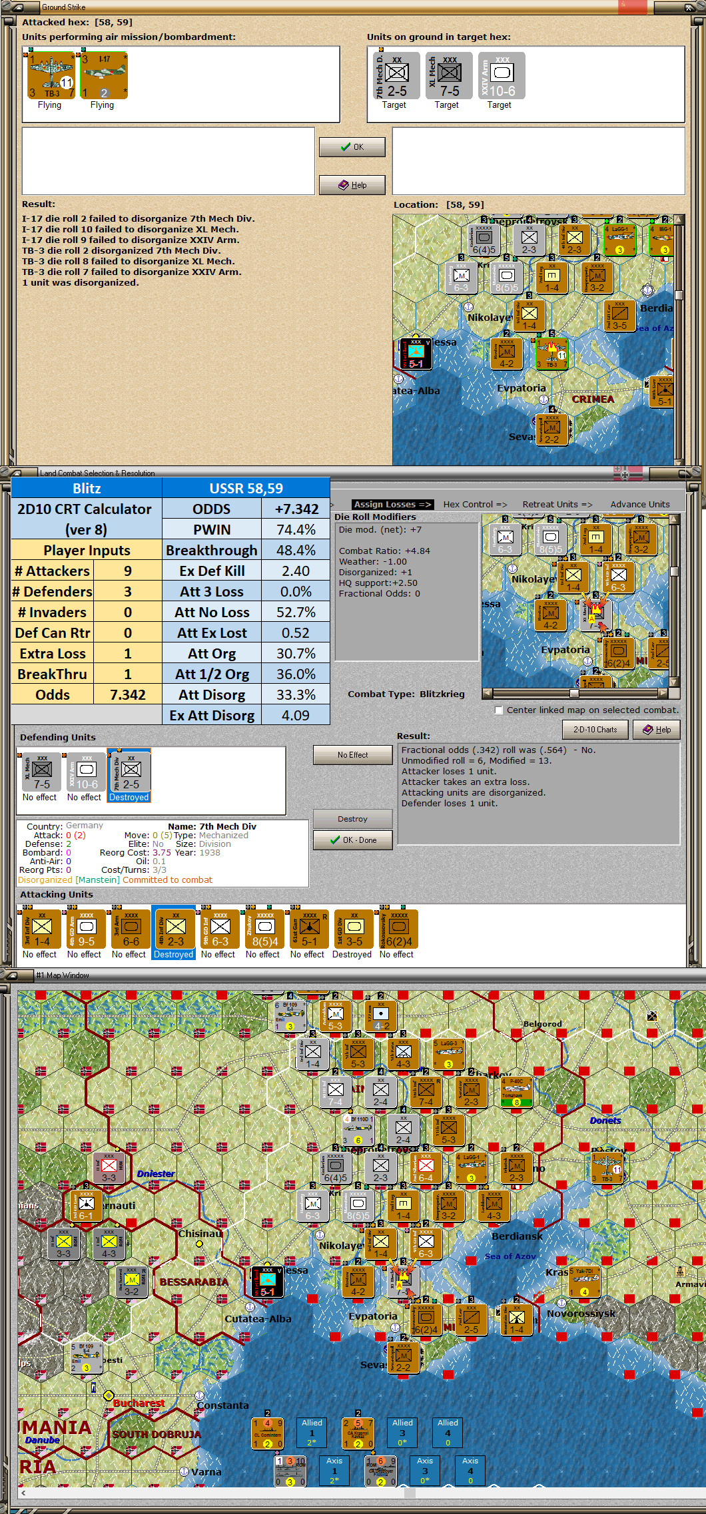Switch to Retreat Units tab

[x=557, y=505]
